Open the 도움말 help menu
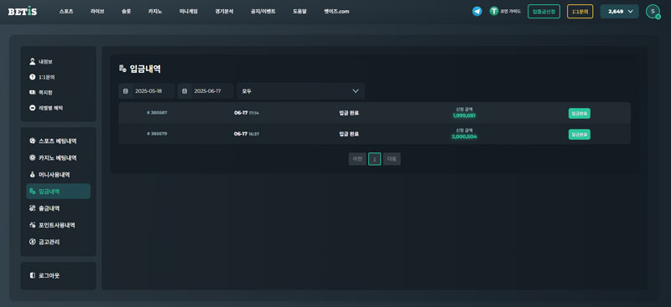The height and width of the screenshot is (307, 671). 299,12
